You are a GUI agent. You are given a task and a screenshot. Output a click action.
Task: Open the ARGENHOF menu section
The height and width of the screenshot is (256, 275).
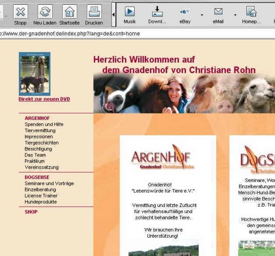pos(37,118)
